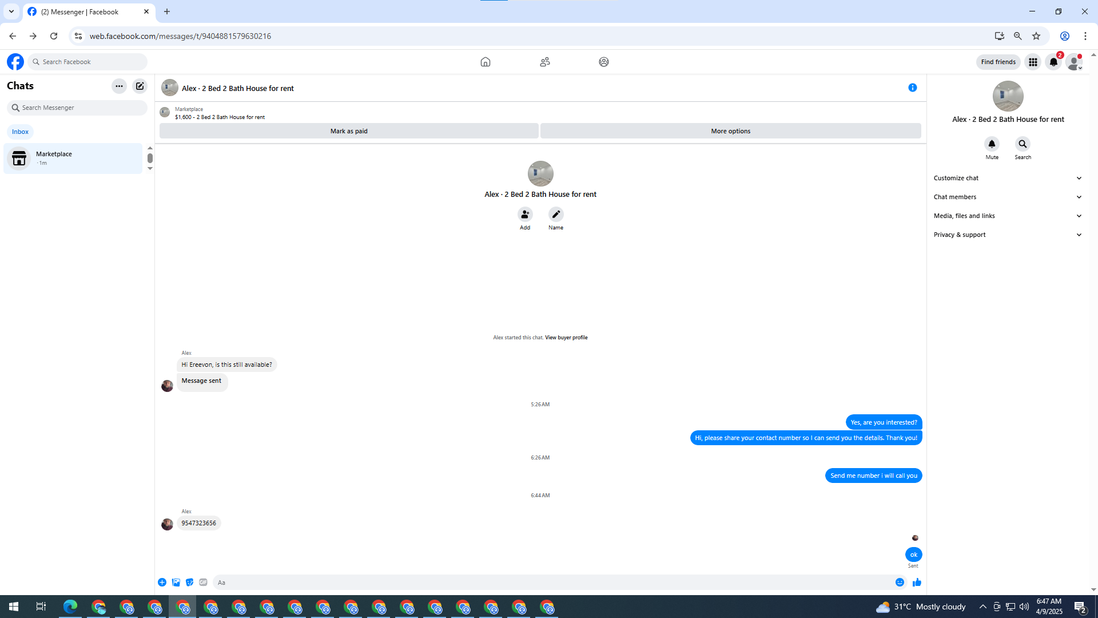The height and width of the screenshot is (618, 1098).
Task: Show hidden system tray icons
Action: tap(983, 607)
